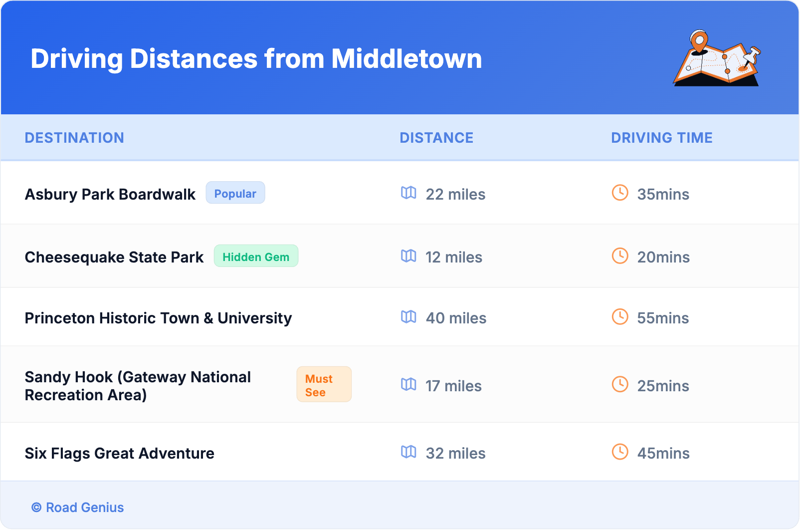Select the Popular badge
Screen dimensions: 800x530
pos(235,193)
